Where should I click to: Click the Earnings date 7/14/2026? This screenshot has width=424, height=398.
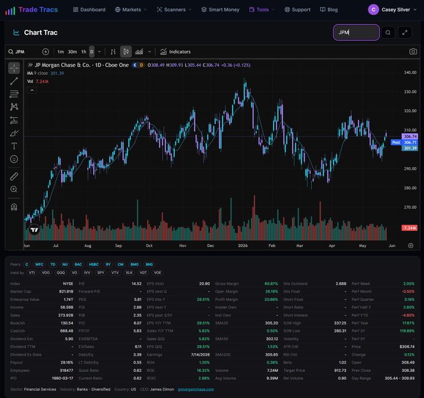pyautogui.click(x=200, y=355)
